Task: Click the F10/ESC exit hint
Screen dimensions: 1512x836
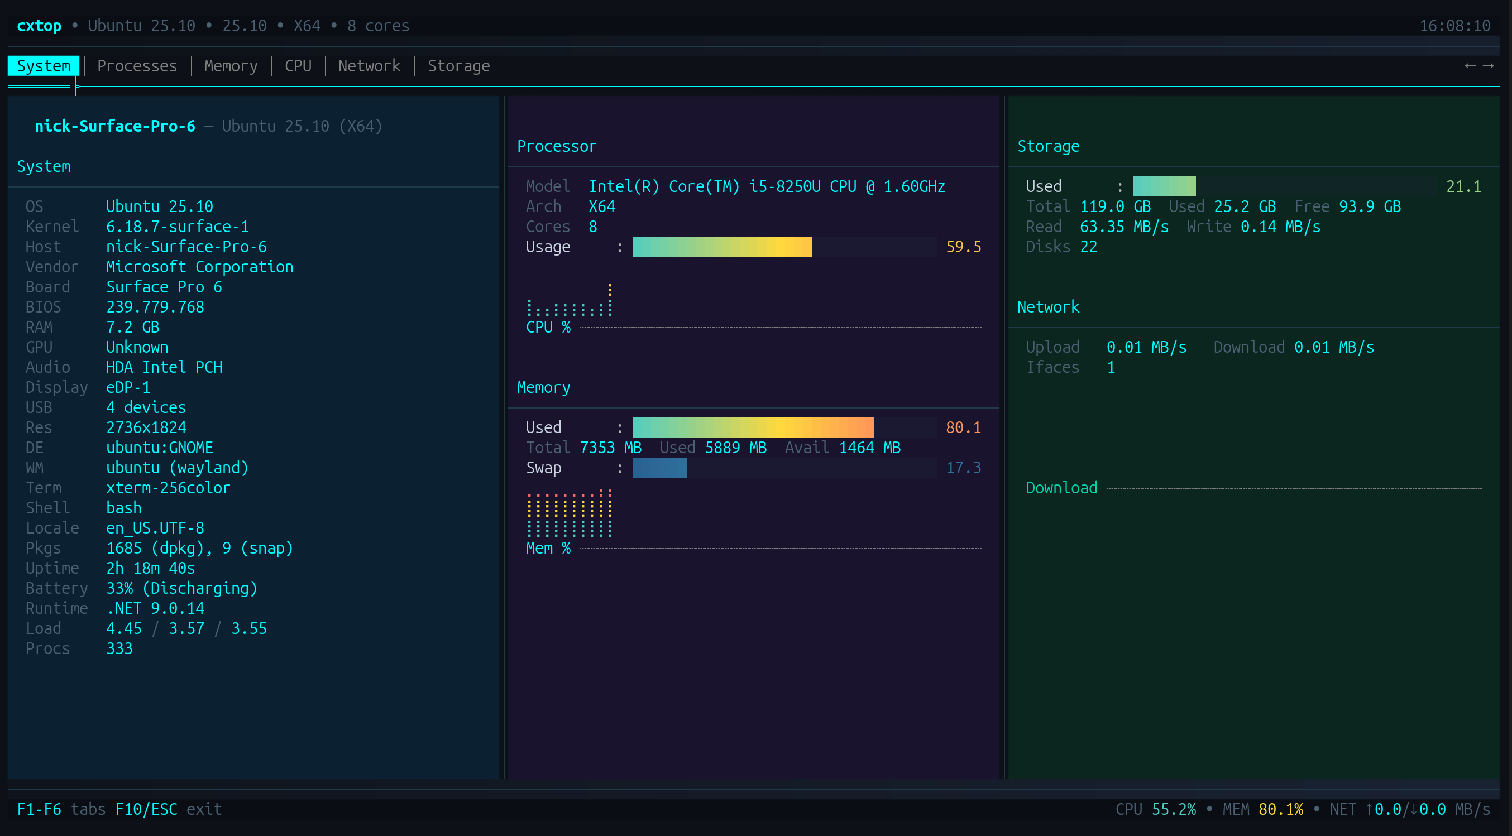Action: [x=169, y=809]
